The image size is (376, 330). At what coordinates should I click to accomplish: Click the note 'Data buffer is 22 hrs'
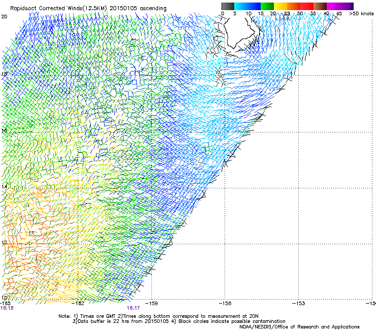click(103, 321)
